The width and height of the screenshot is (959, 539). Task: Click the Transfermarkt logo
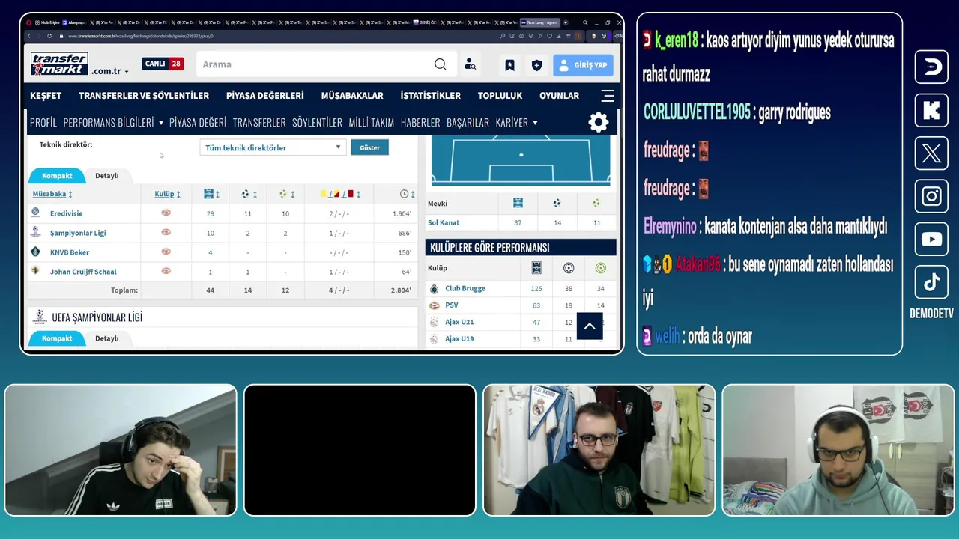pos(59,64)
